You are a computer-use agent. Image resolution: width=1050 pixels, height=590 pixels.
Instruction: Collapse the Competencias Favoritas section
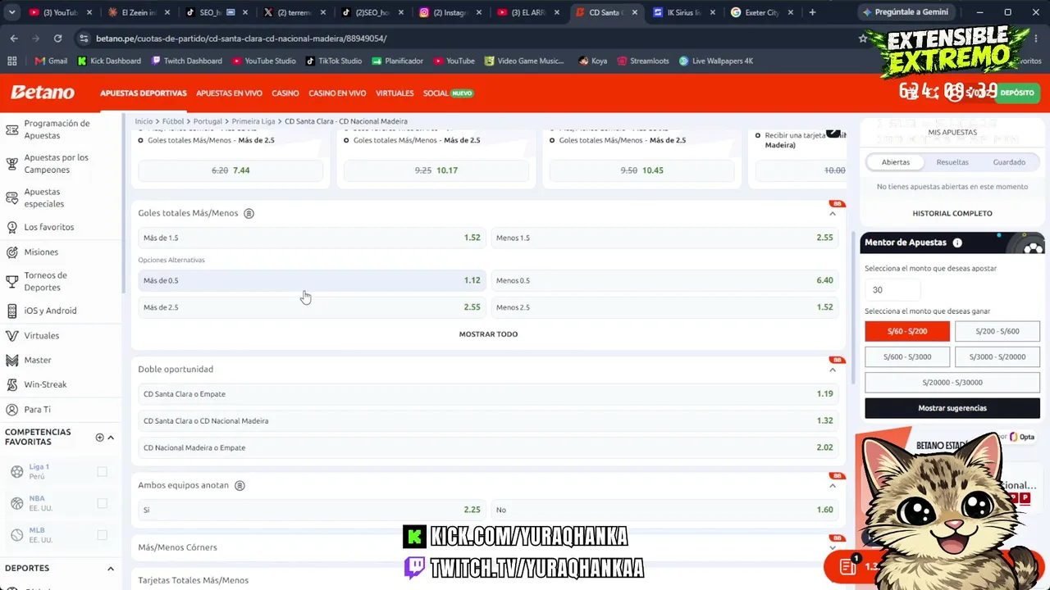tap(111, 438)
